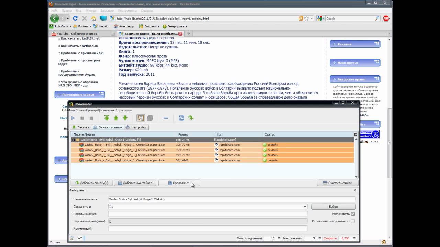The image size is (440, 247).
Task: Click the RSS feed icon in address bar
Action: tap(301, 19)
